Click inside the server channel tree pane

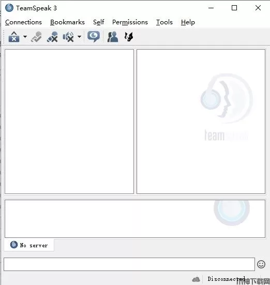(69, 122)
